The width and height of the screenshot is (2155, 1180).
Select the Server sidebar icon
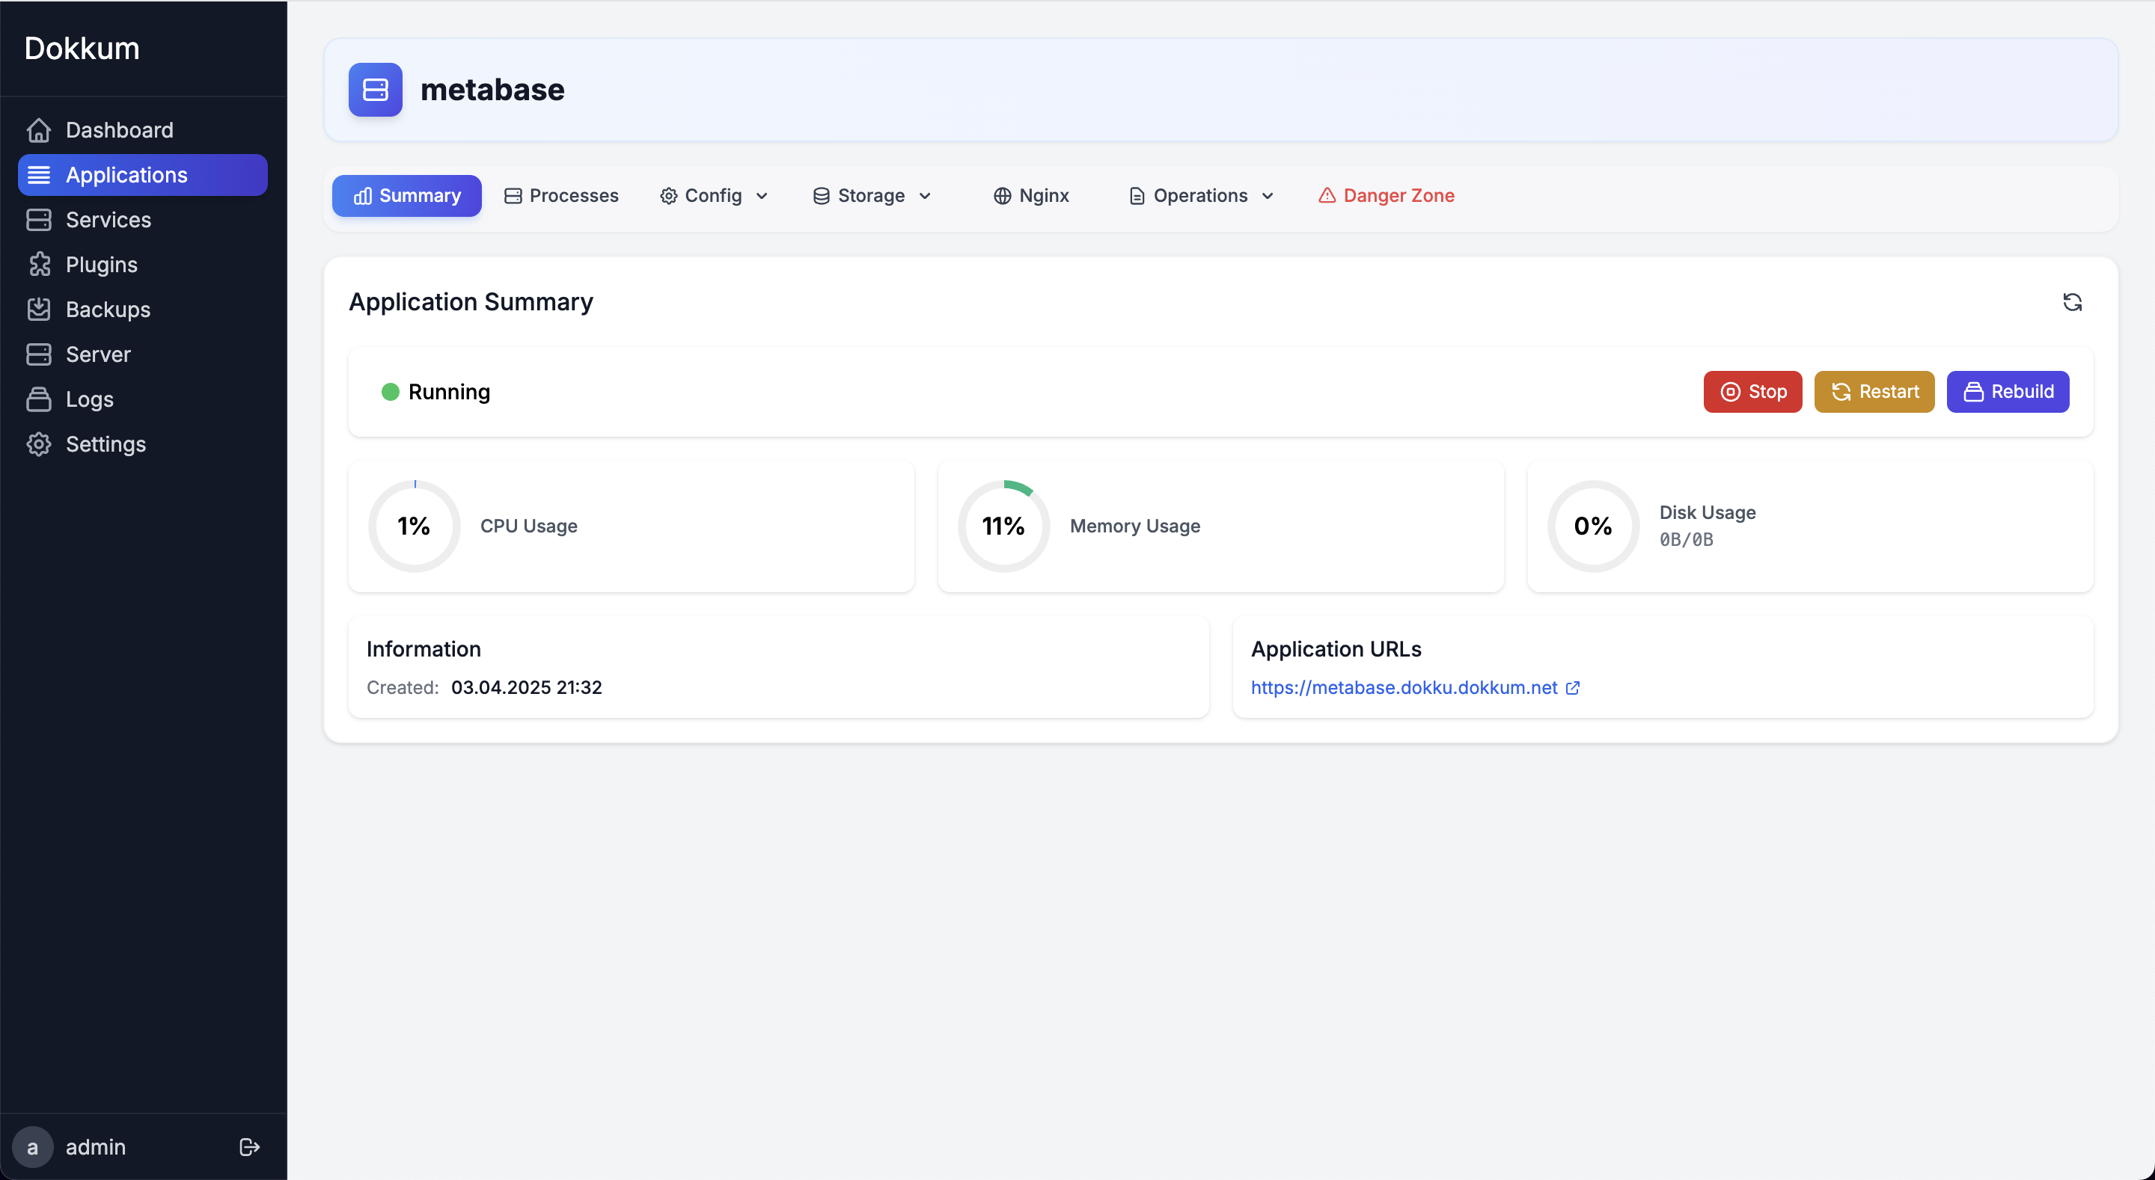point(40,354)
